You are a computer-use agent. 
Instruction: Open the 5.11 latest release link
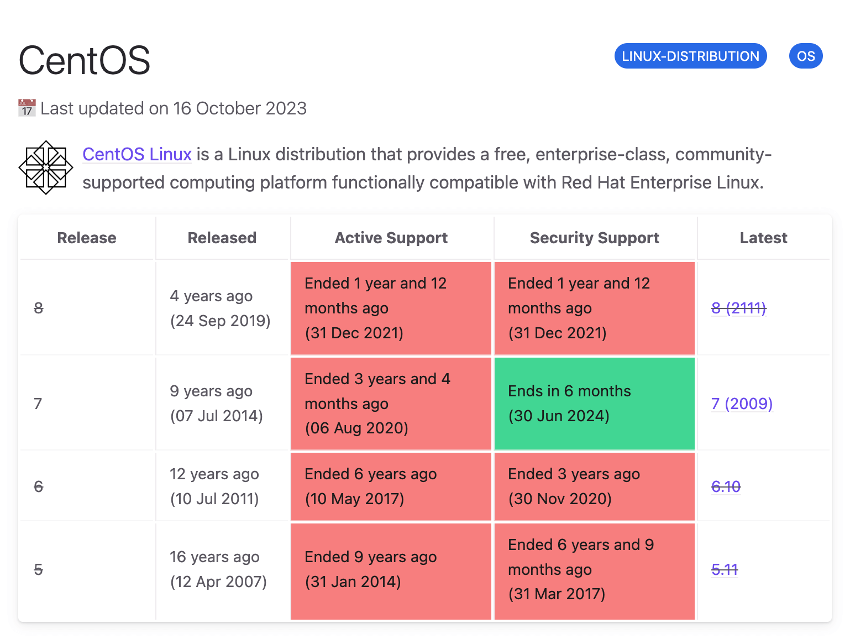tap(725, 569)
